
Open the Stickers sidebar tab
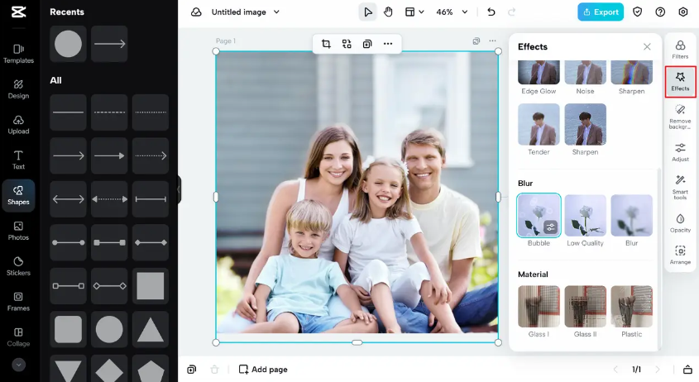[x=18, y=266]
